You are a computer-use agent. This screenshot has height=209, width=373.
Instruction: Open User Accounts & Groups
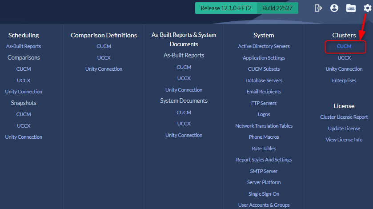click(264, 205)
